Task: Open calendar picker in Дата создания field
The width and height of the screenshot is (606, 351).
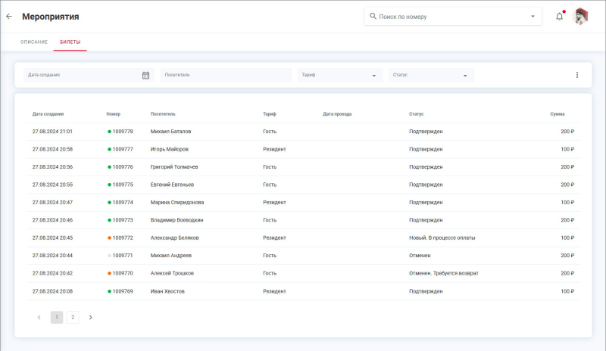Action: pos(145,75)
